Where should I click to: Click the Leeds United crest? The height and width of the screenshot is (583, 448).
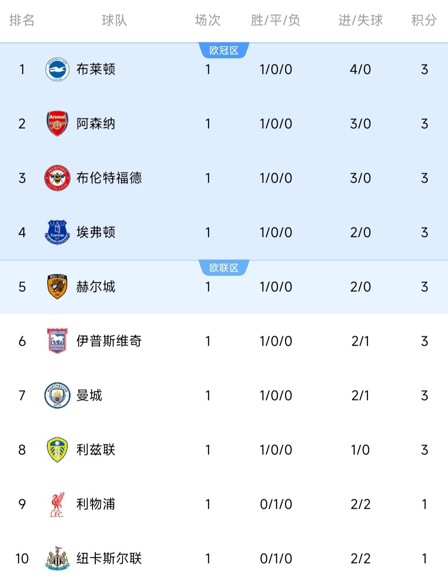point(57,450)
